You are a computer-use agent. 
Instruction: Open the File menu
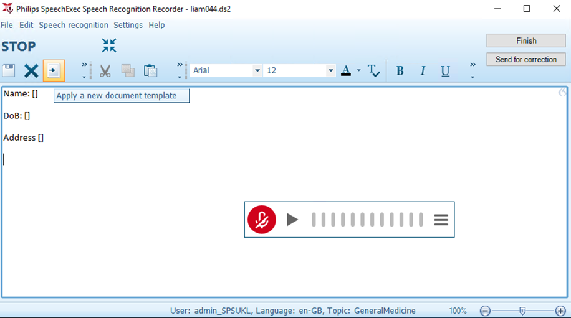[7, 25]
